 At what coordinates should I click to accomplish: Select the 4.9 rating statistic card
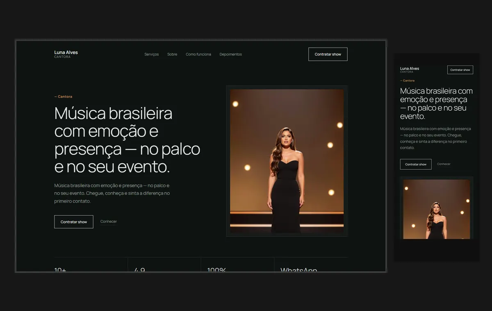(x=164, y=265)
